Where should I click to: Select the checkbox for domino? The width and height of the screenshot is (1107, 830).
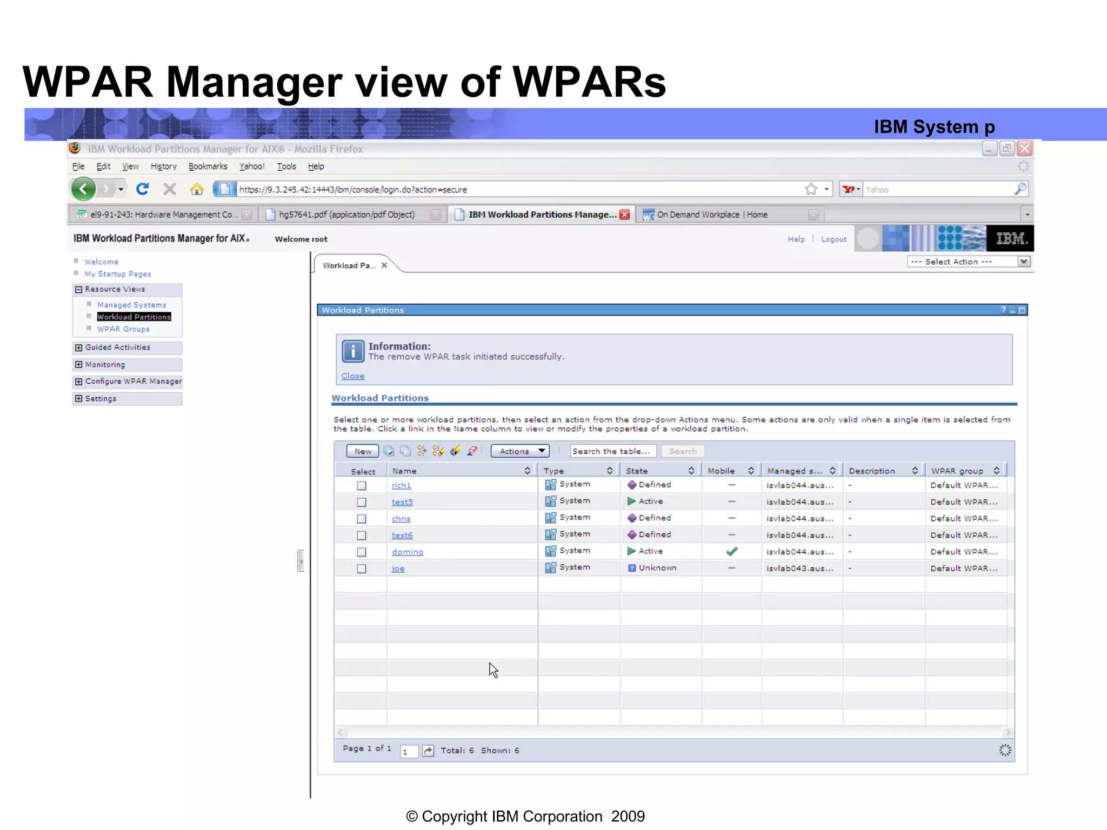point(362,552)
